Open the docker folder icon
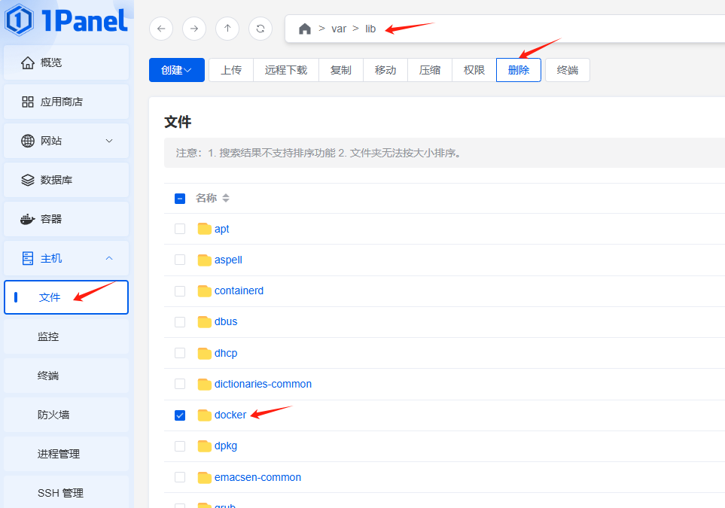The width and height of the screenshot is (725, 508). coord(204,415)
